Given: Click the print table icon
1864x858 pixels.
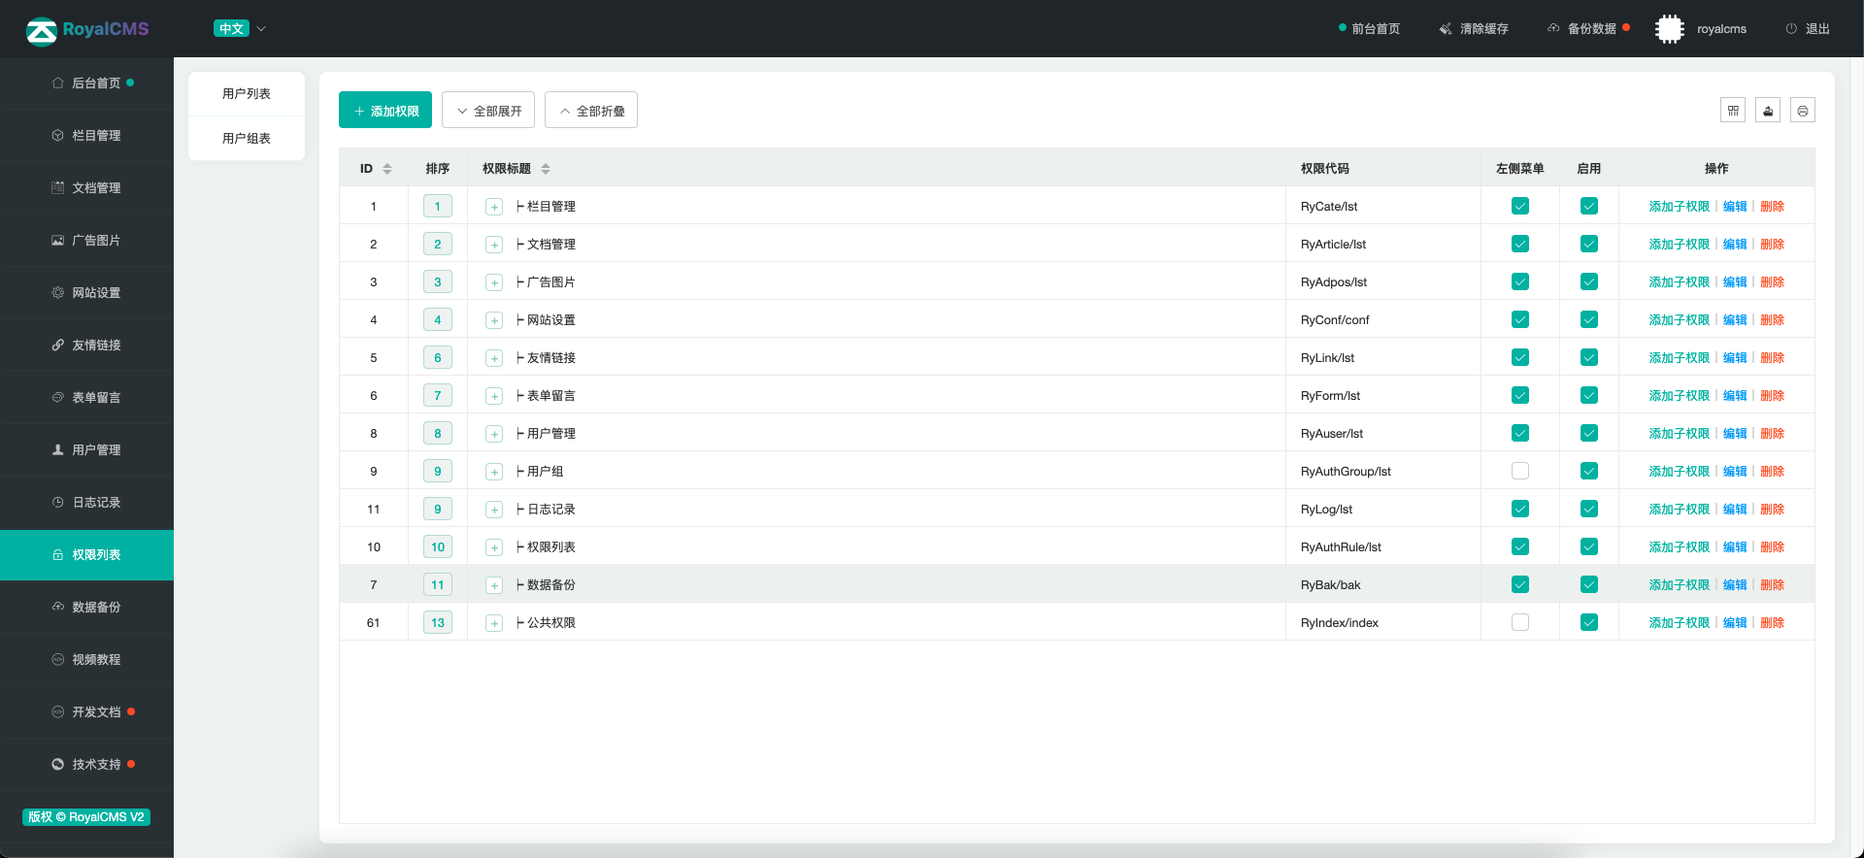Looking at the screenshot, I should click(1803, 111).
